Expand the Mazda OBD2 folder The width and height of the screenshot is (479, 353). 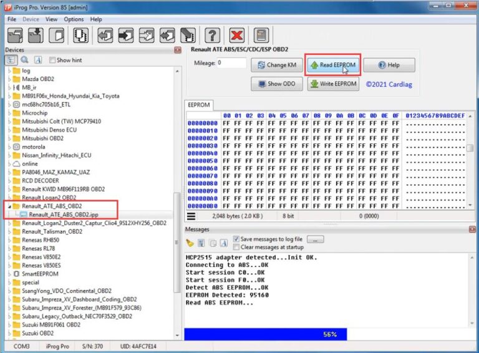pos(9,79)
